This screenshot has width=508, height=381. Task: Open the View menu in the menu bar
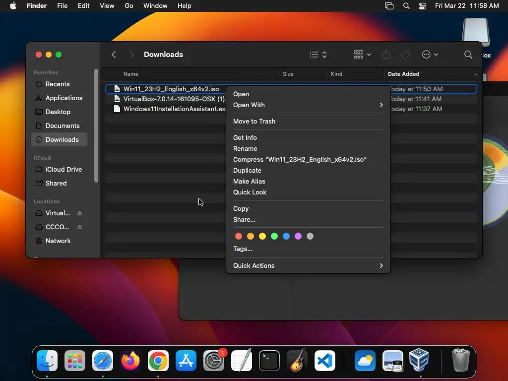[107, 6]
